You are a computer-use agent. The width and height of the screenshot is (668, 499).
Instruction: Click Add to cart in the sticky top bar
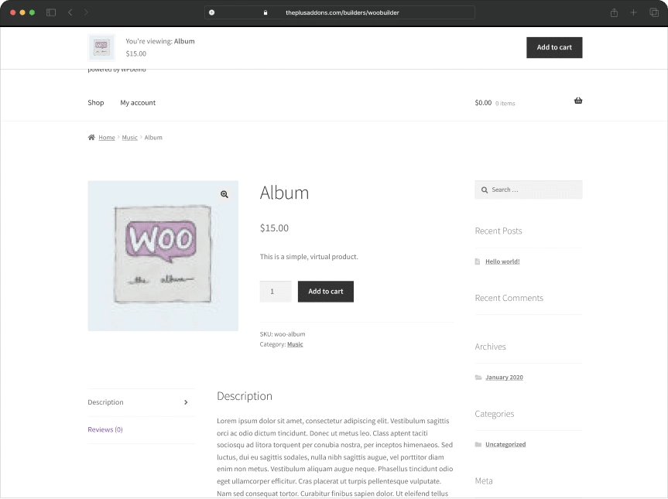pyautogui.click(x=554, y=47)
